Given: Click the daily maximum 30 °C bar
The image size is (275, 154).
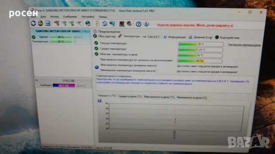Looking at the screenshot, I should 200,55.
